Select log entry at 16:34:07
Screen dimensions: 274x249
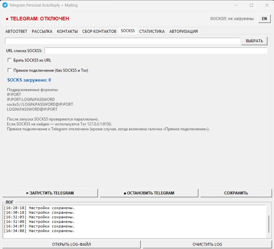pyautogui.click(x=39, y=226)
